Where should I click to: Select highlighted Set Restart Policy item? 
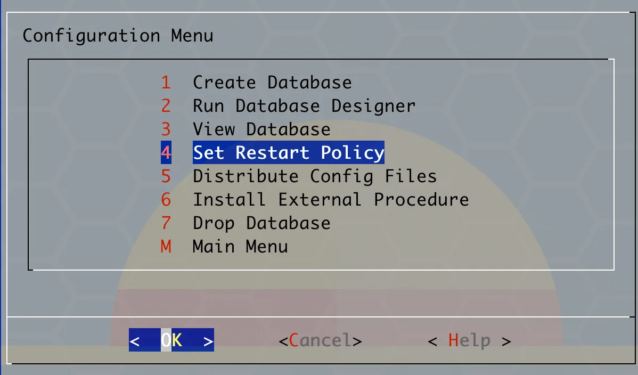click(289, 153)
